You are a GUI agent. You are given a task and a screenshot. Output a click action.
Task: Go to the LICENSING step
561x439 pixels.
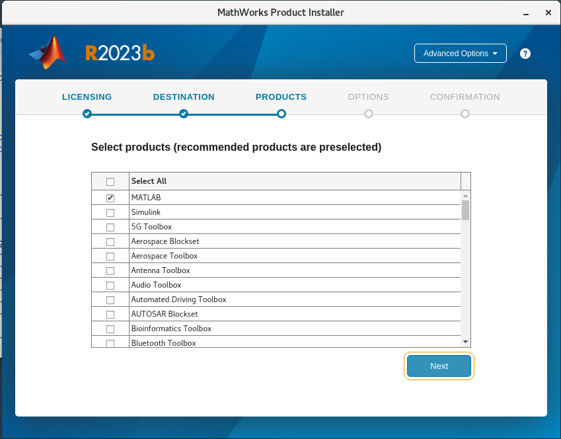[x=87, y=97]
